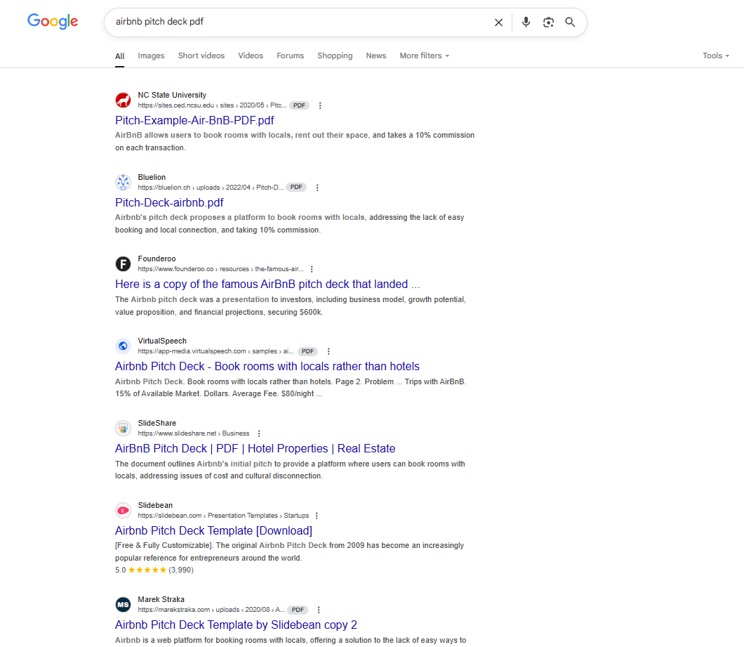Viewport: 744px width, 647px height.
Task: Click the app-media.virtualspeech.com URL breadcrumb
Action: point(216,351)
